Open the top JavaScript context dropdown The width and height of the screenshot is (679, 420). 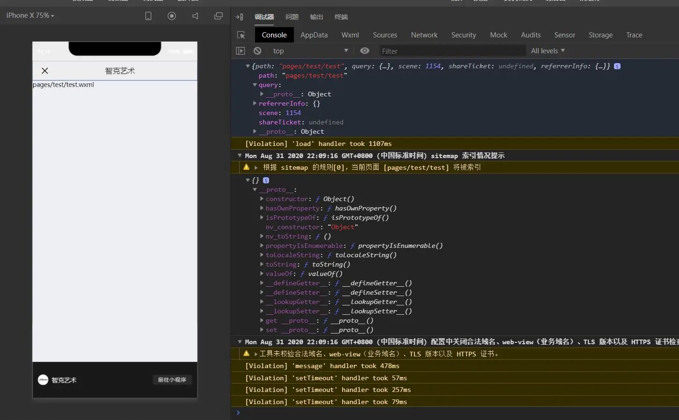311,51
